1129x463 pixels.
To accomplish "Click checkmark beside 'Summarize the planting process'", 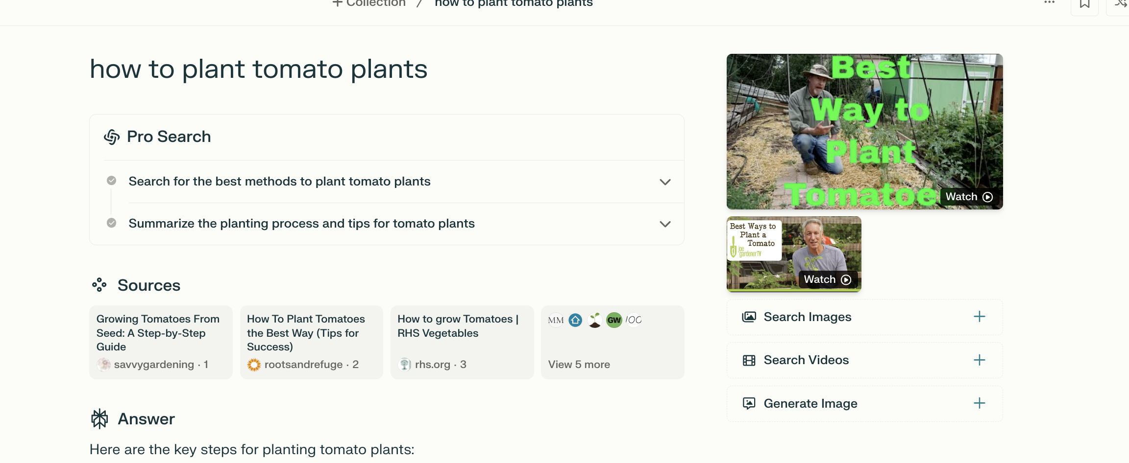I will [x=112, y=223].
